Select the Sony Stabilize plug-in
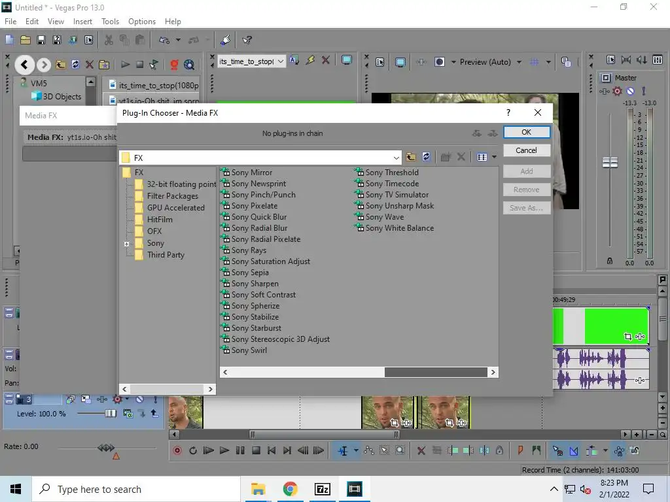 click(x=255, y=317)
